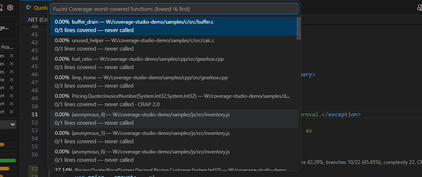Open the settings gear in the side panel
This screenshot has width=422, height=177.
coord(10,8)
